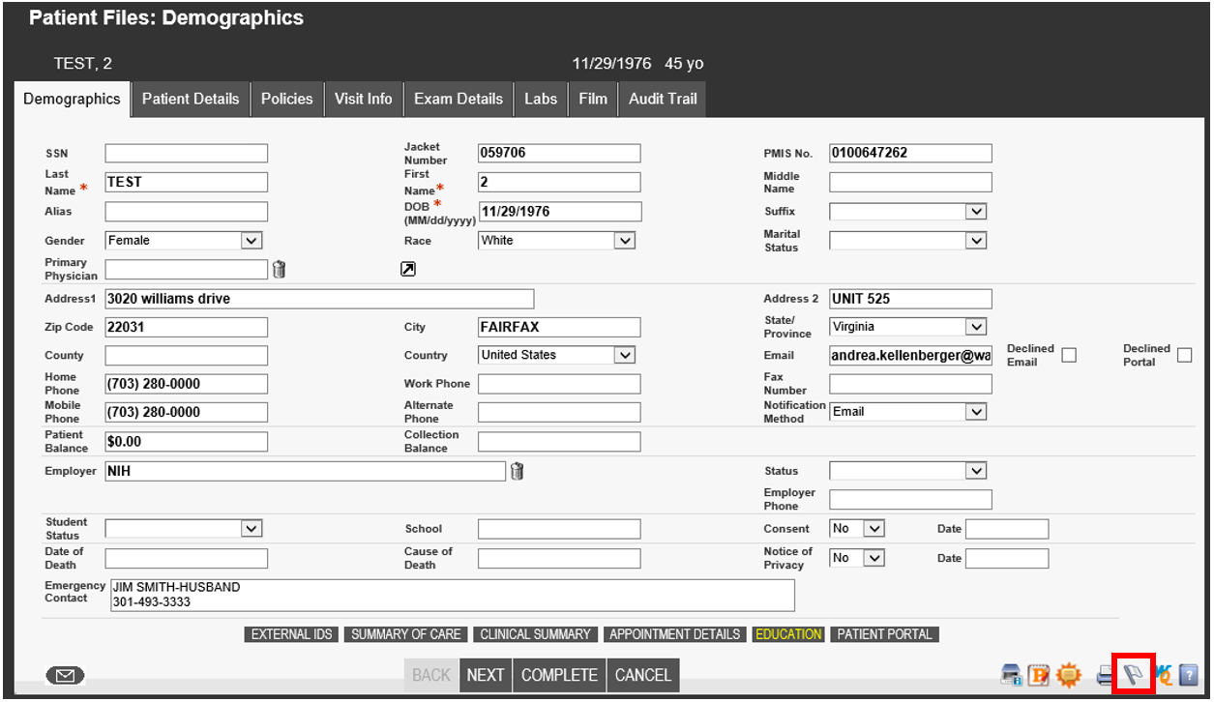This screenshot has width=1214, height=702.
Task: Click the COMPLETE button
Action: (560, 675)
